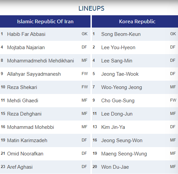Click on Reza Shekari
Screen dimensions: 178x174
pyautogui.click(x=22, y=87)
